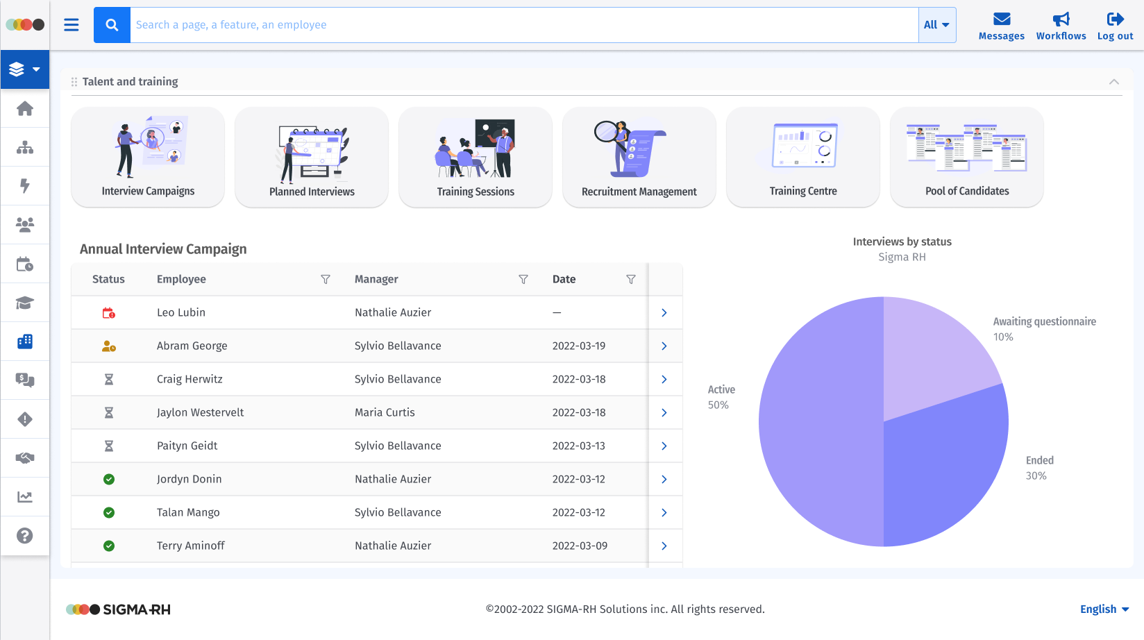Viewport: 1144px width, 640px height.
Task: Toggle the hamburger menu
Action: [71, 25]
